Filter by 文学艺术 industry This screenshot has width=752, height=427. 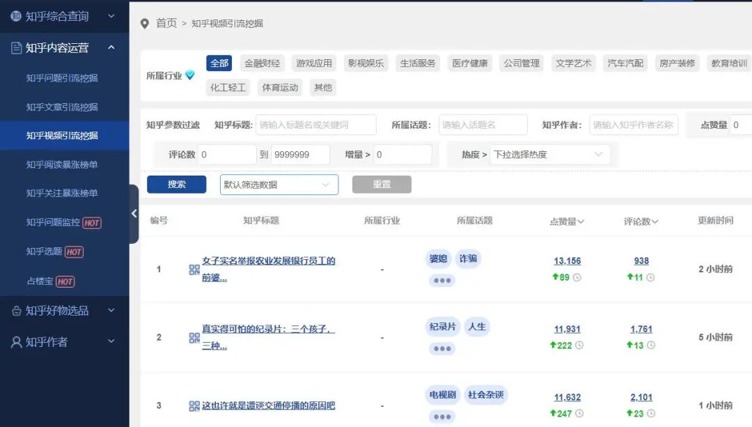(x=573, y=63)
